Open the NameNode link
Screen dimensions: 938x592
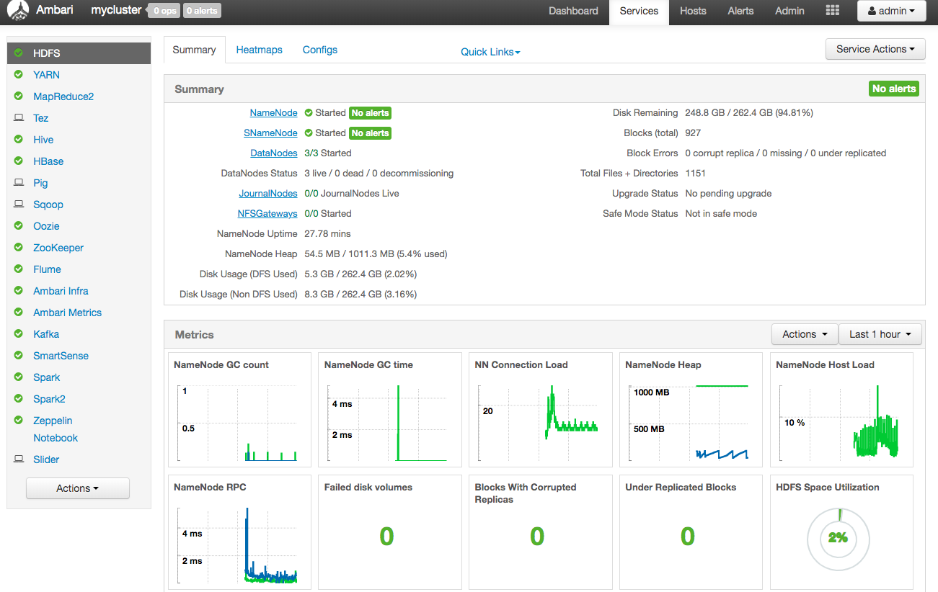pyautogui.click(x=273, y=113)
